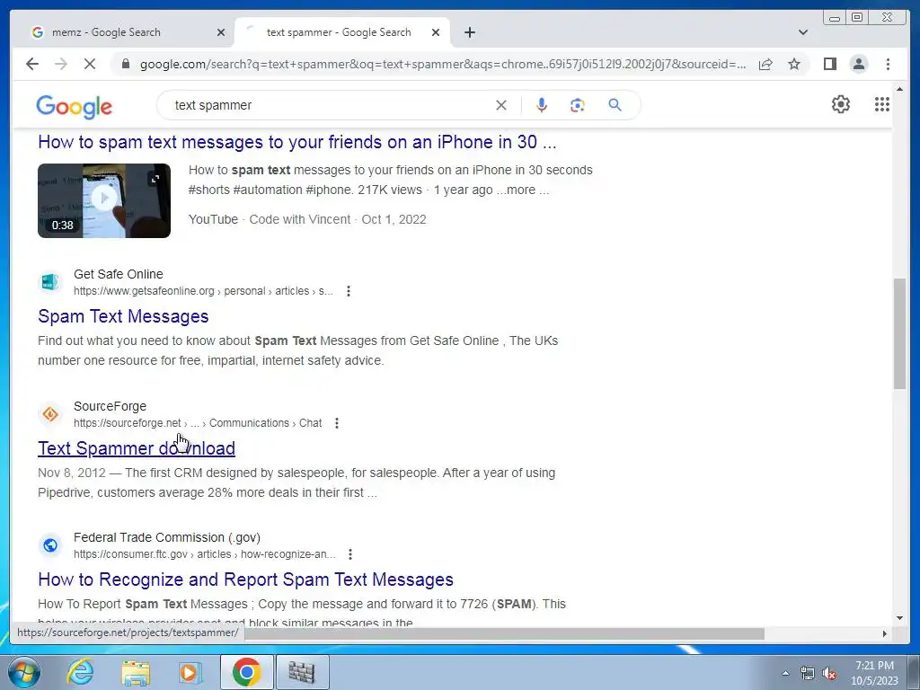This screenshot has height=690, width=920.
Task: Click the forward navigation arrow
Action: pos(61,64)
